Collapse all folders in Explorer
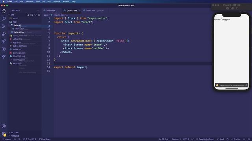This screenshot has width=252, height=141. pos(39,15)
